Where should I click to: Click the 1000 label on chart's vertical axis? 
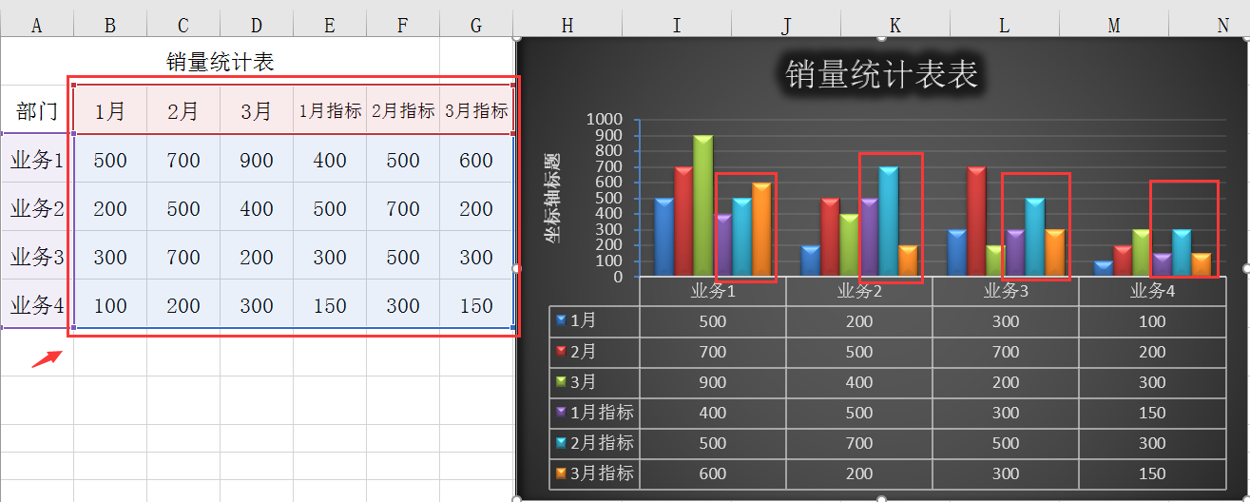[x=605, y=120]
